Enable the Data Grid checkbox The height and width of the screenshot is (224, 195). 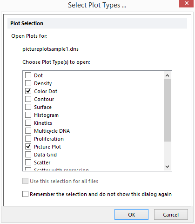tap(28, 155)
